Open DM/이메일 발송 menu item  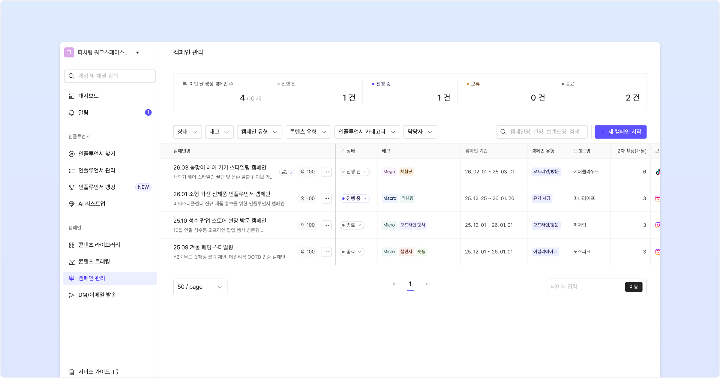(97, 295)
